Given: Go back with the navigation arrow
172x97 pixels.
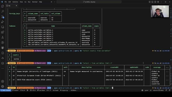Looking at the screenshot, I should pos(52,2).
